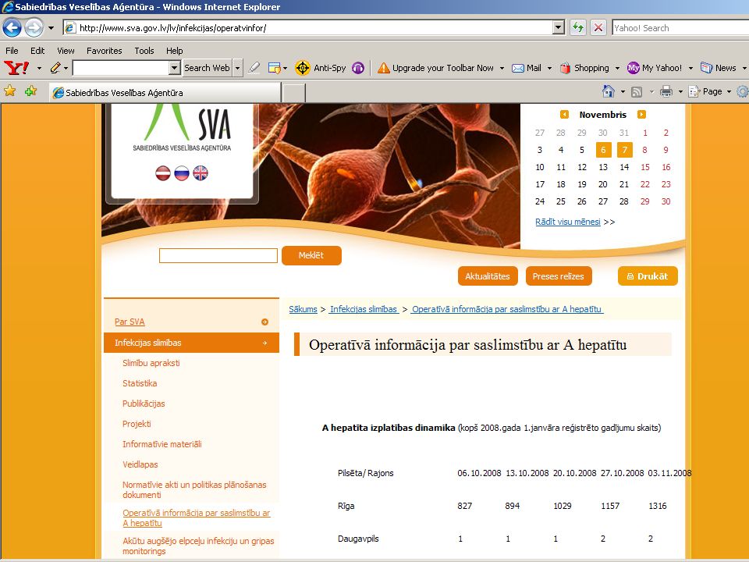Click the Home house icon

(608, 91)
